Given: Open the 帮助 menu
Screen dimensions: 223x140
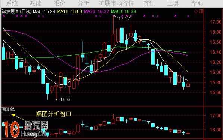Looking at the screenshot, I should pos(197,3).
